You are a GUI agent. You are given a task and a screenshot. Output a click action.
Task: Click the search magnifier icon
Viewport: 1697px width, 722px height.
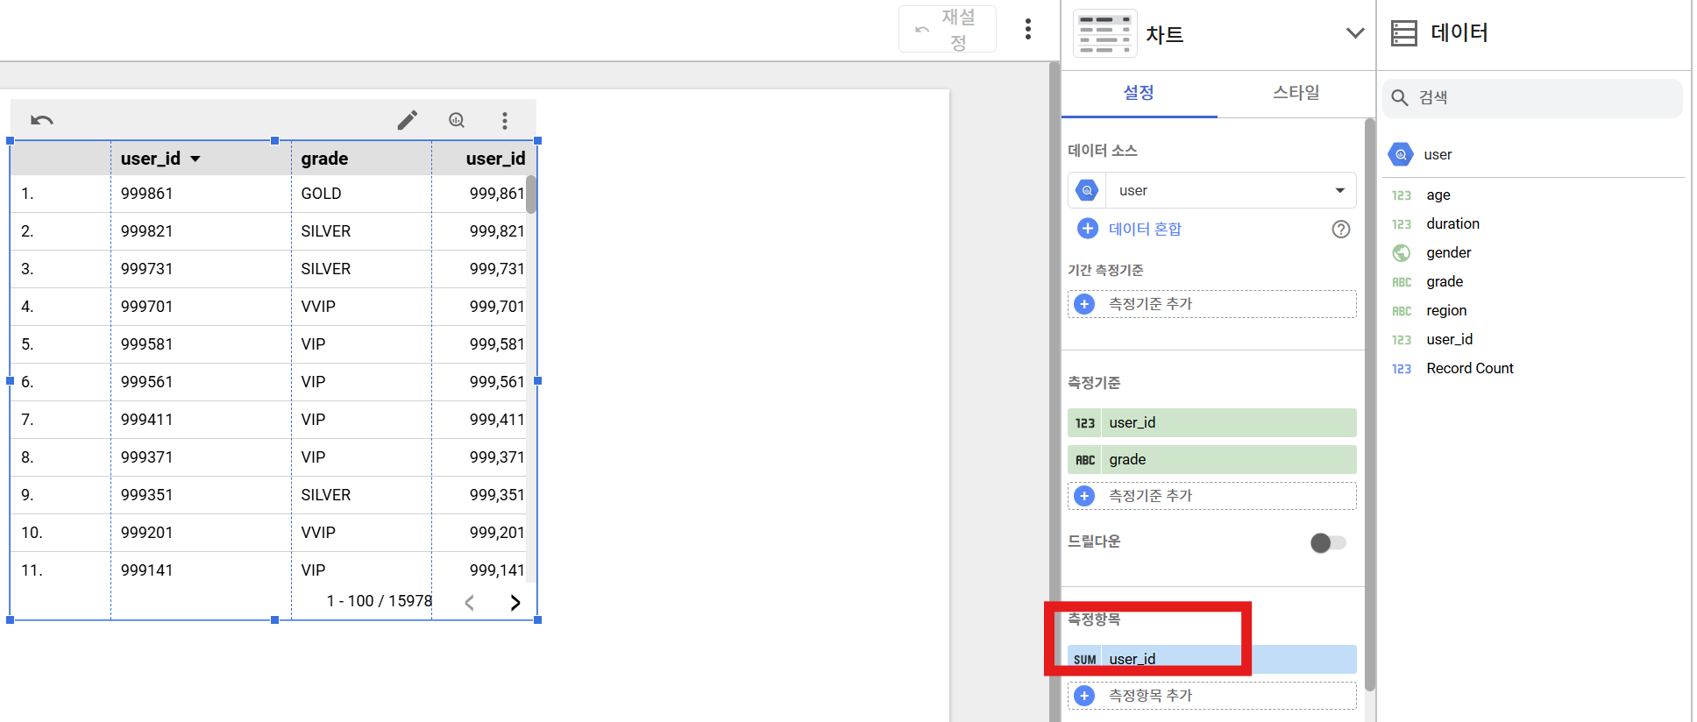coord(1400,97)
